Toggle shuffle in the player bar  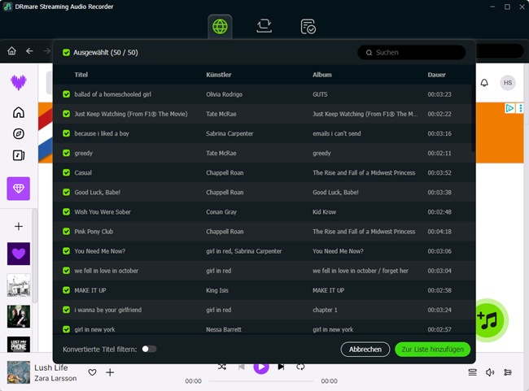222,367
